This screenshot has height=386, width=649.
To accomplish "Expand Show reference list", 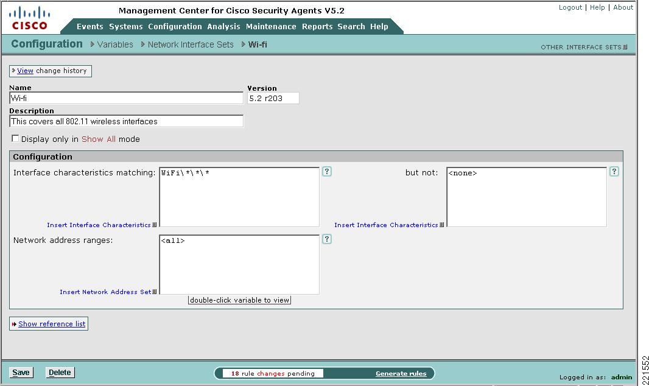I will [49, 323].
